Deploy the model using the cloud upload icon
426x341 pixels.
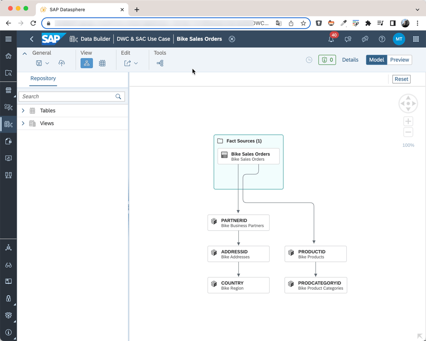click(62, 63)
